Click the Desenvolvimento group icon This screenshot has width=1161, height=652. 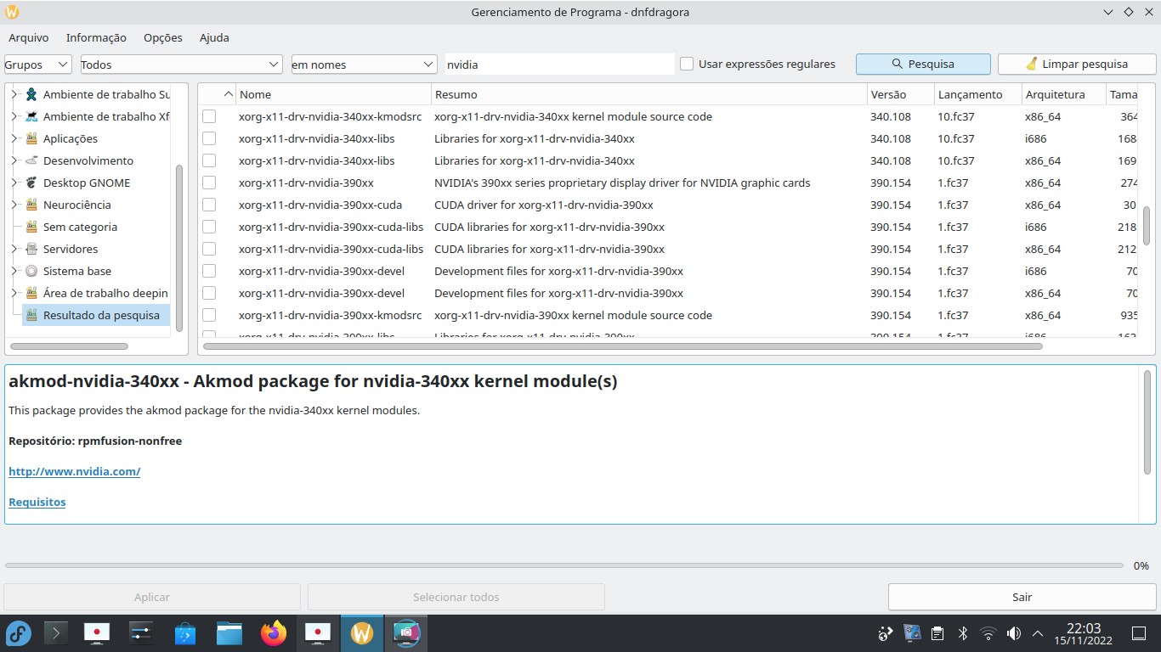pyautogui.click(x=31, y=160)
